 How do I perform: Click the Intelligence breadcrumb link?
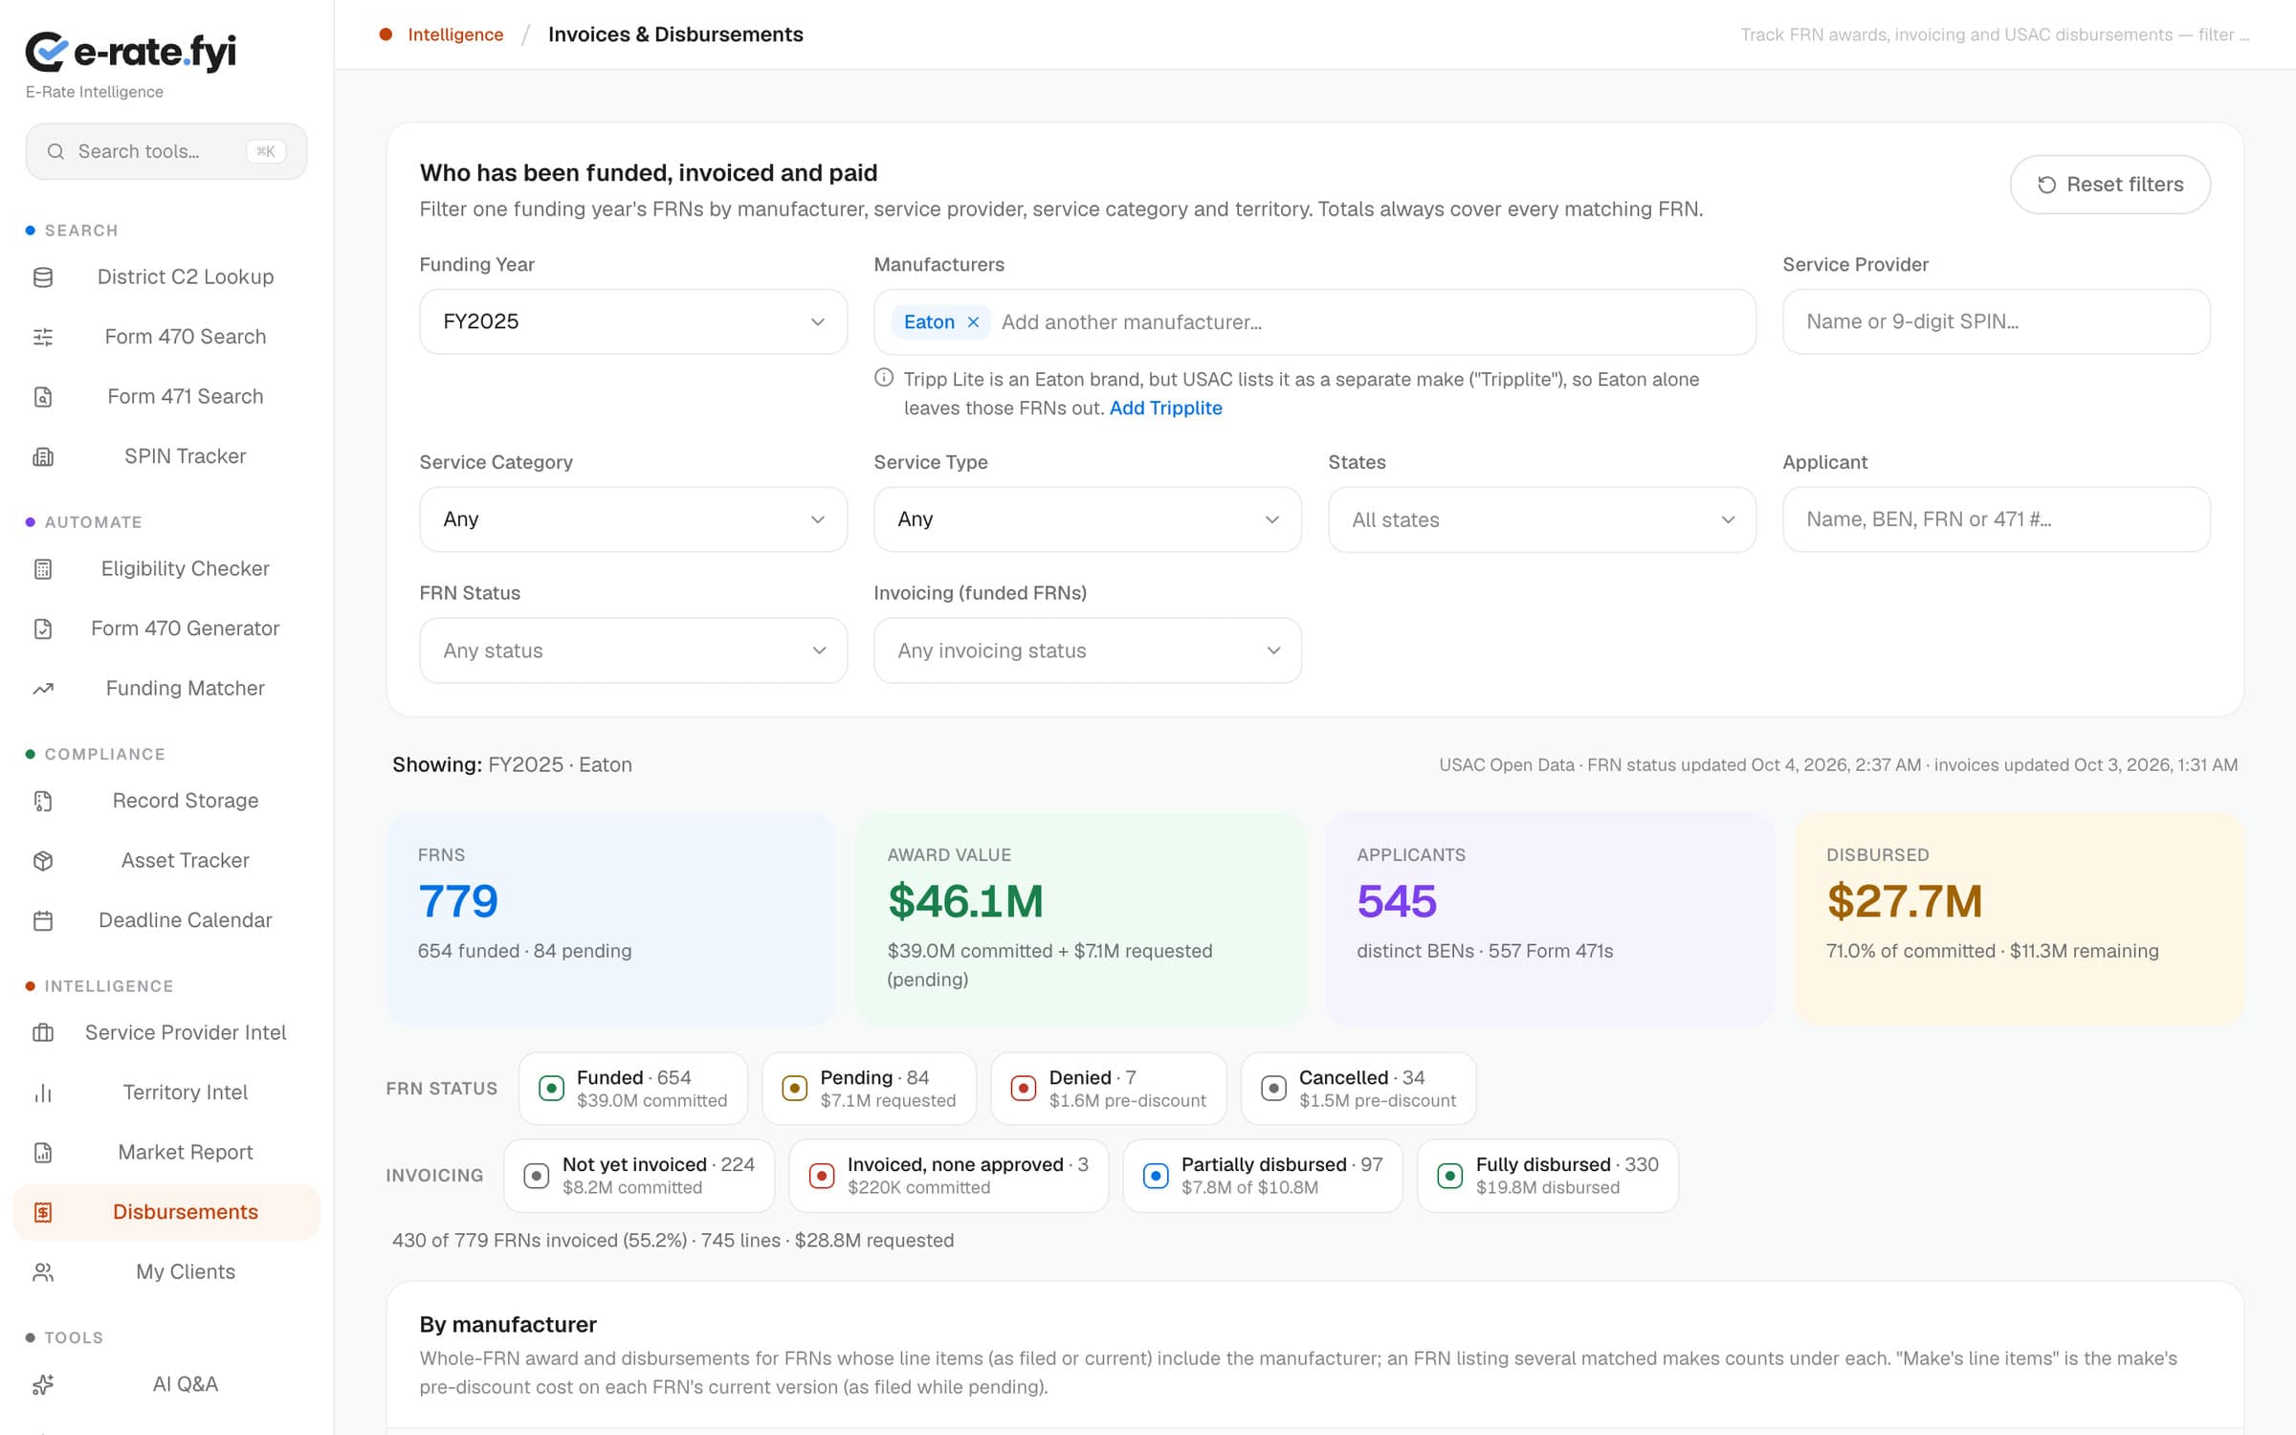[455, 34]
